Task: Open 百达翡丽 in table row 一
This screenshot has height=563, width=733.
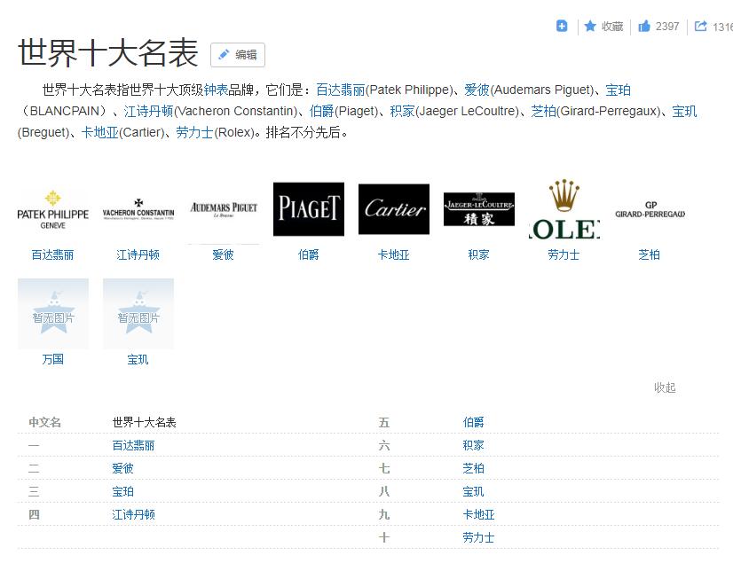Action: click(133, 445)
